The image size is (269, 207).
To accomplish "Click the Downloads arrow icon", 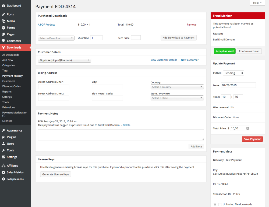I will pyautogui.click(x=3, y=47).
